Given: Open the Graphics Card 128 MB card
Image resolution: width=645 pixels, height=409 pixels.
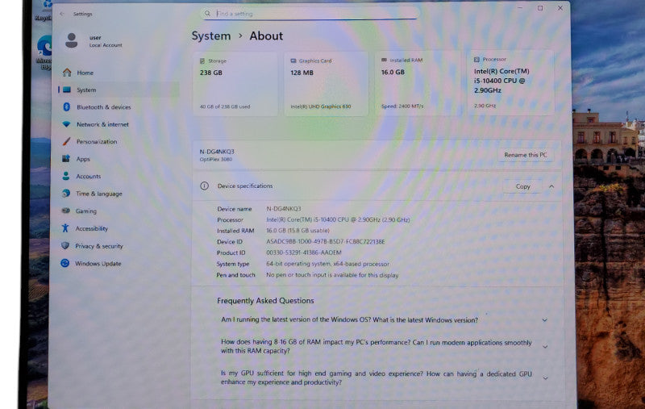Looking at the screenshot, I should pyautogui.click(x=326, y=84).
